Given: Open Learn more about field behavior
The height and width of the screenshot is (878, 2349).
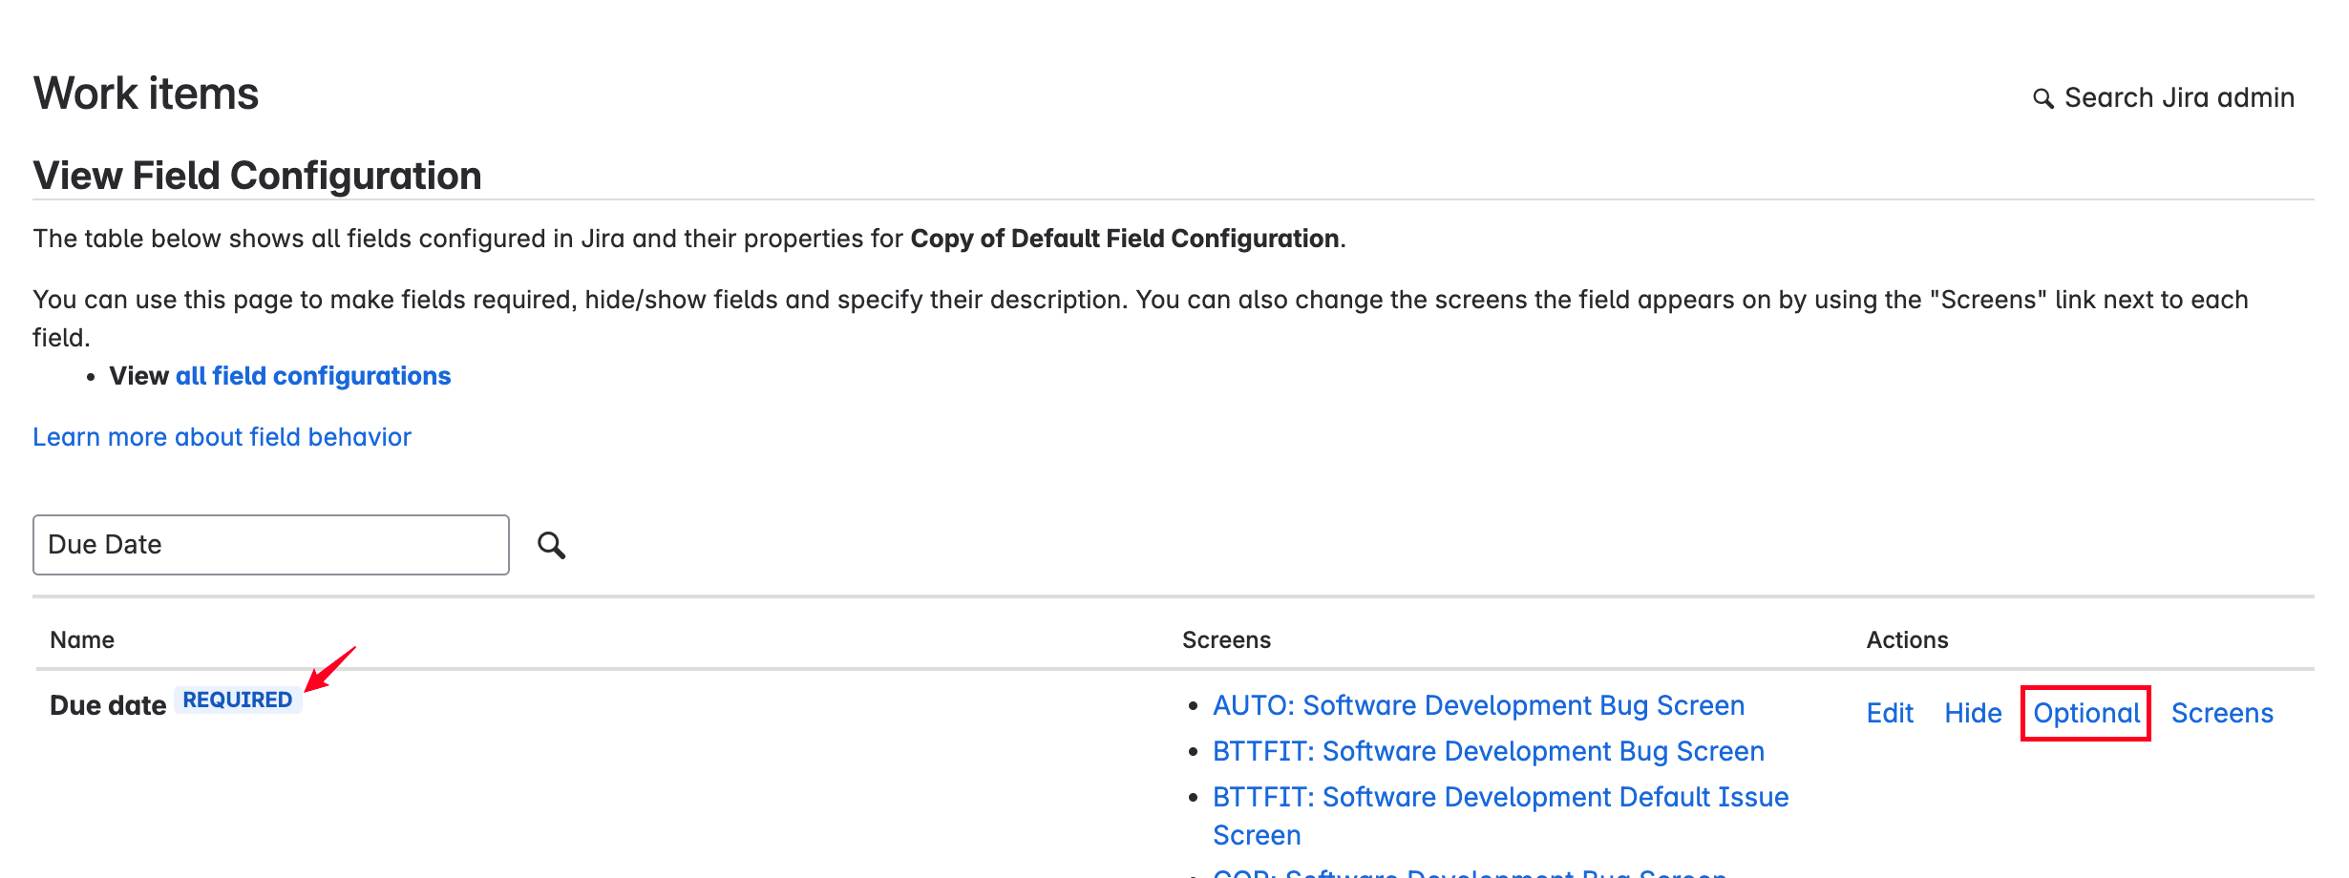Looking at the screenshot, I should 222,437.
